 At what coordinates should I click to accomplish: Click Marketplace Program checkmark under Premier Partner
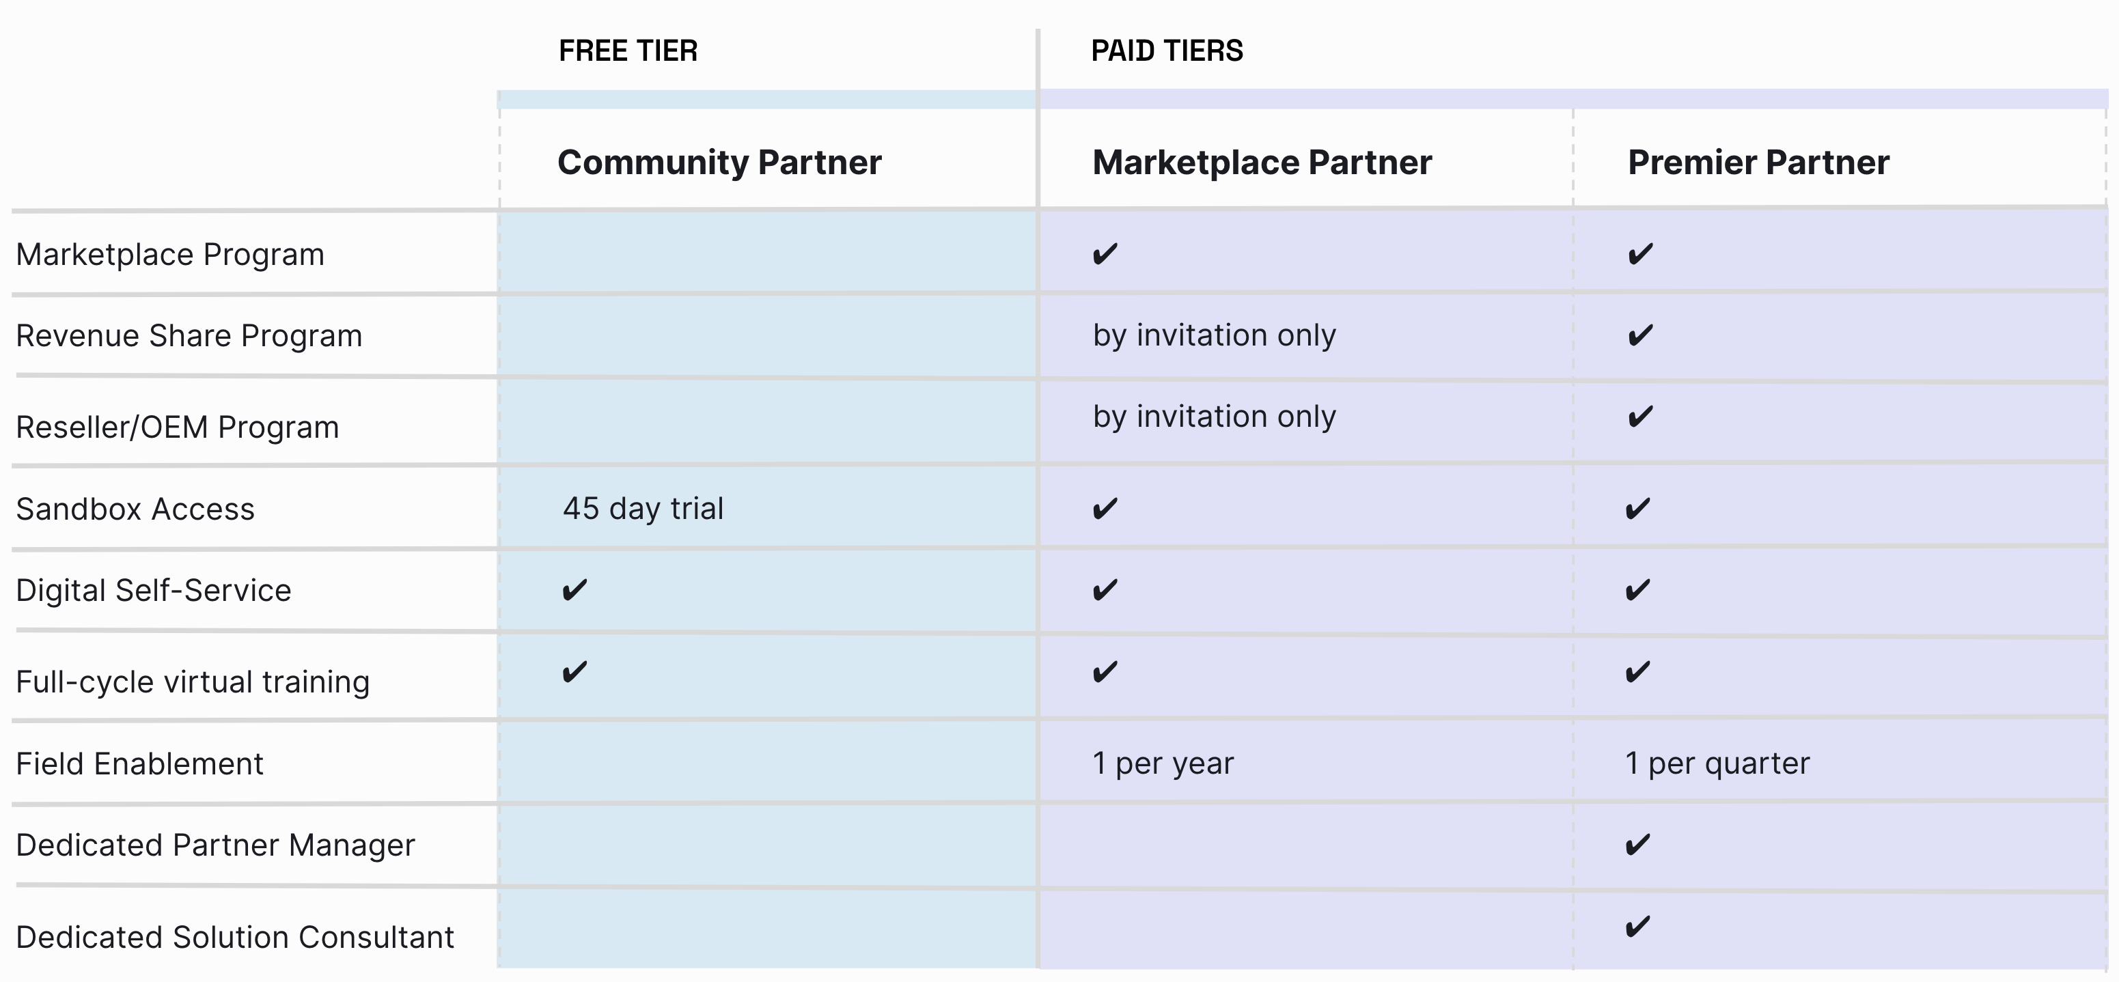tap(1640, 254)
